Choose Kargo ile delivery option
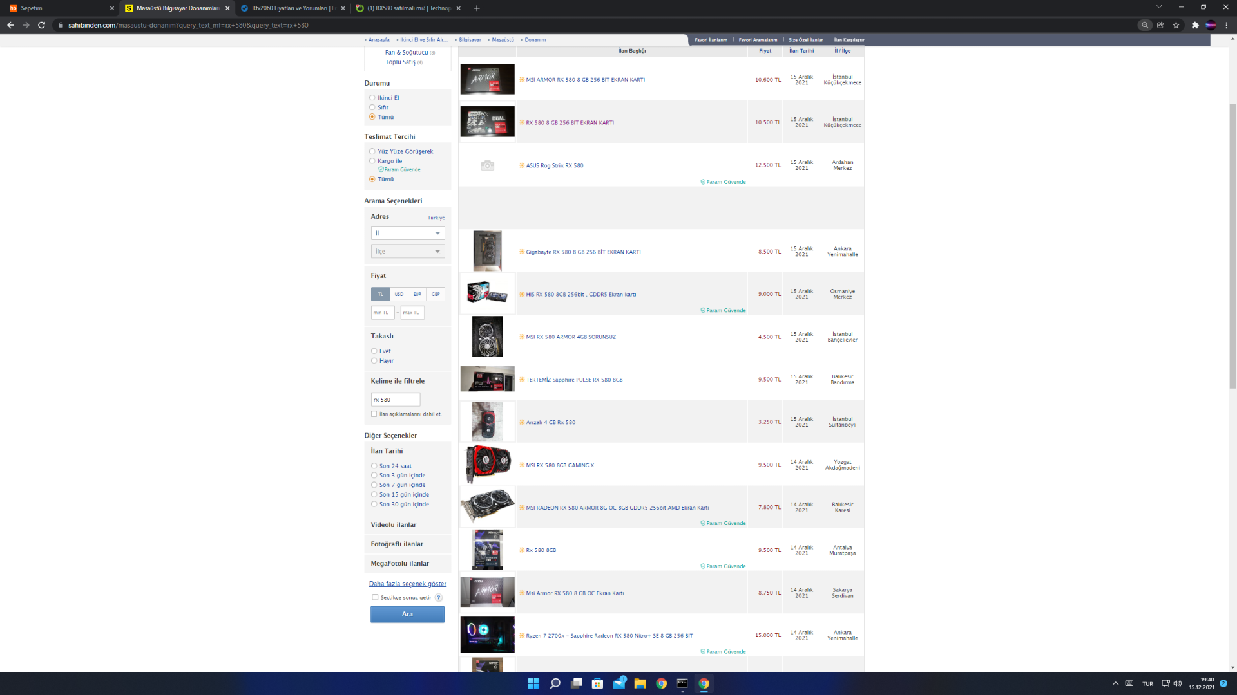The width and height of the screenshot is (1237, 695). pos(372,162)
